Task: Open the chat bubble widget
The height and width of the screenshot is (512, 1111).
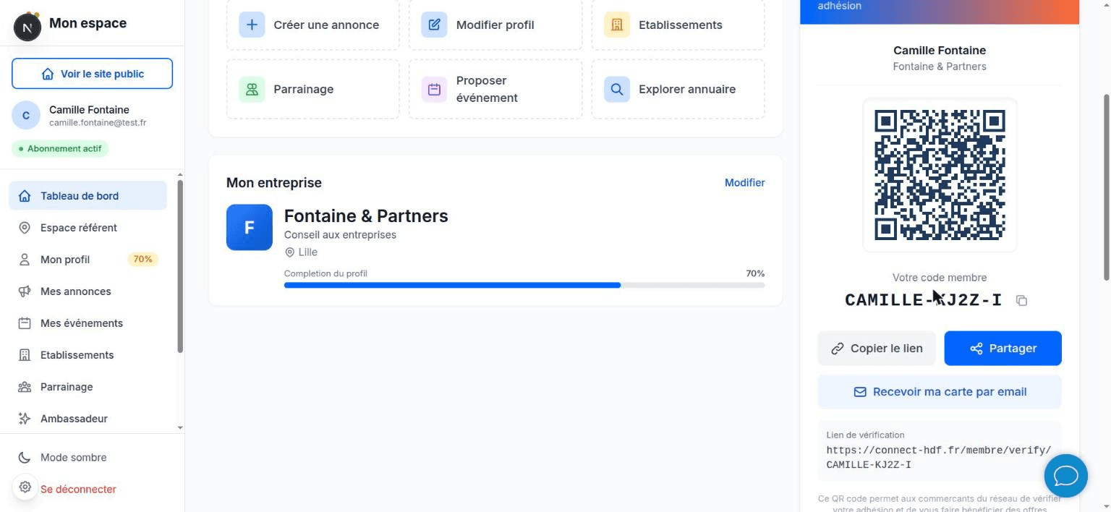Action: [x=1066, y=476]
